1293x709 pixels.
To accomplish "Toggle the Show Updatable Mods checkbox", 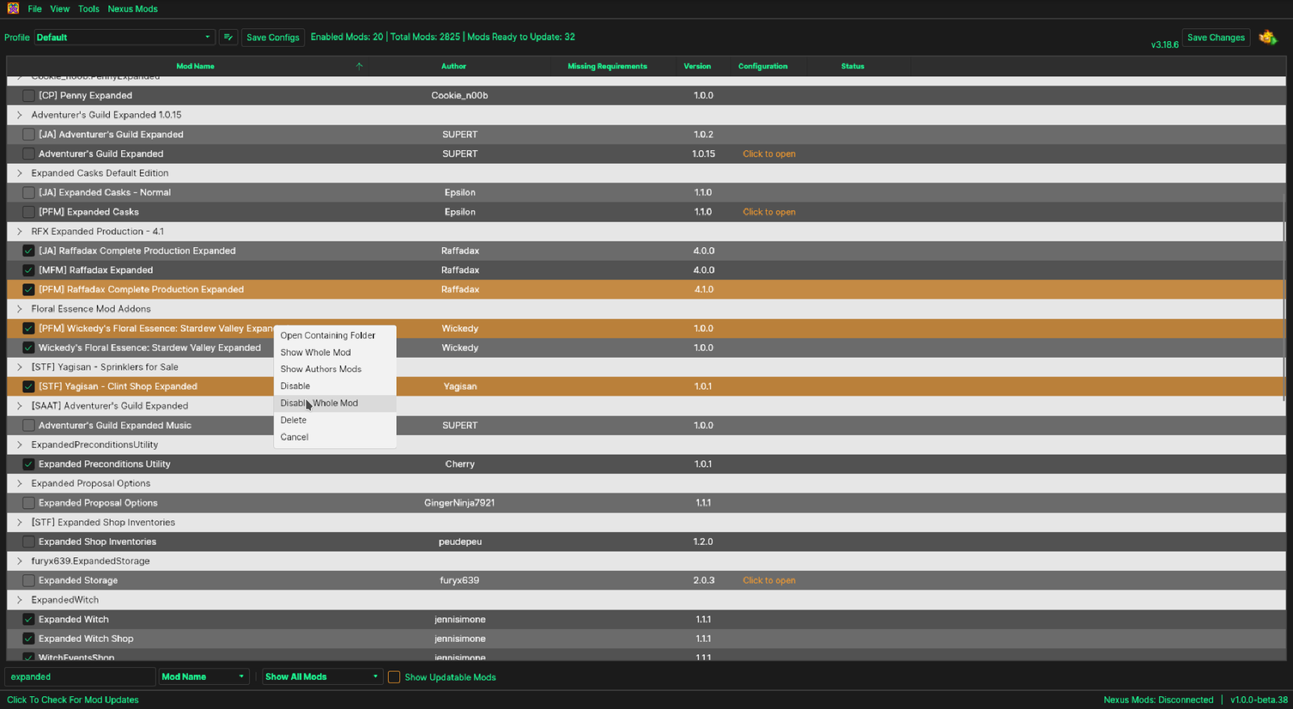I will tap(394, 677).
